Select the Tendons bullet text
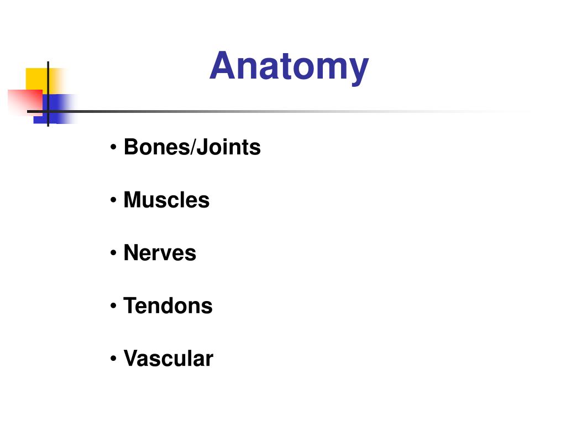Screen dimensions: 566x425 click(168, 305)
